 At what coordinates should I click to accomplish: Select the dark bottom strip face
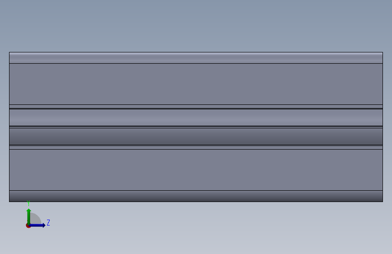tap(196, 196)
